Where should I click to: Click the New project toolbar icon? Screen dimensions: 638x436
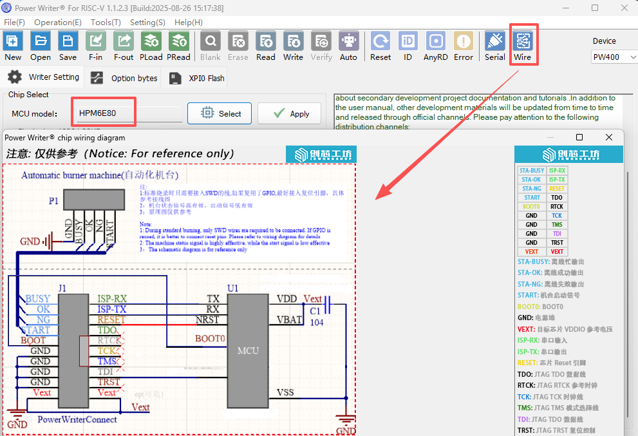(x=13, y=46)
